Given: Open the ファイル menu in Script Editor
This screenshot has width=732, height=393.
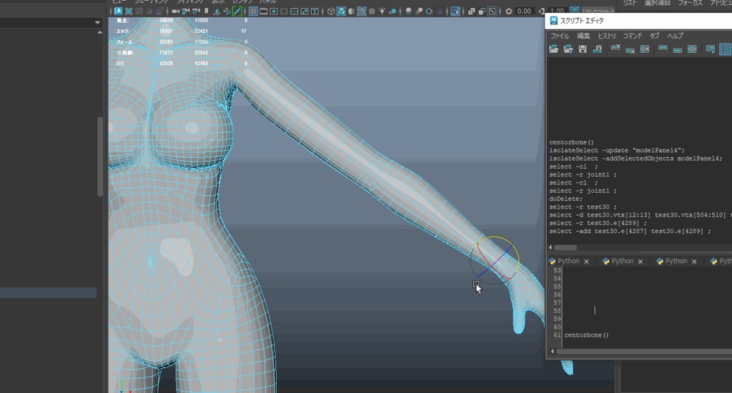Looking at the screenshot, I should point(559,36).
